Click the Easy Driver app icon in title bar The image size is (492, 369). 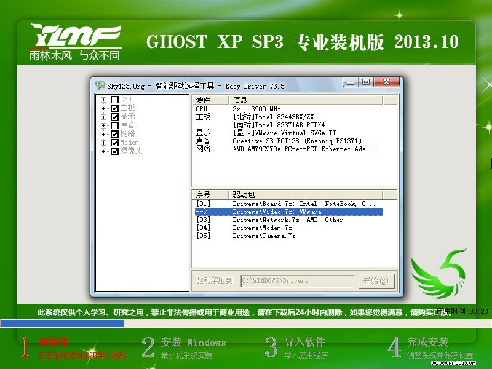coord(100,85)
